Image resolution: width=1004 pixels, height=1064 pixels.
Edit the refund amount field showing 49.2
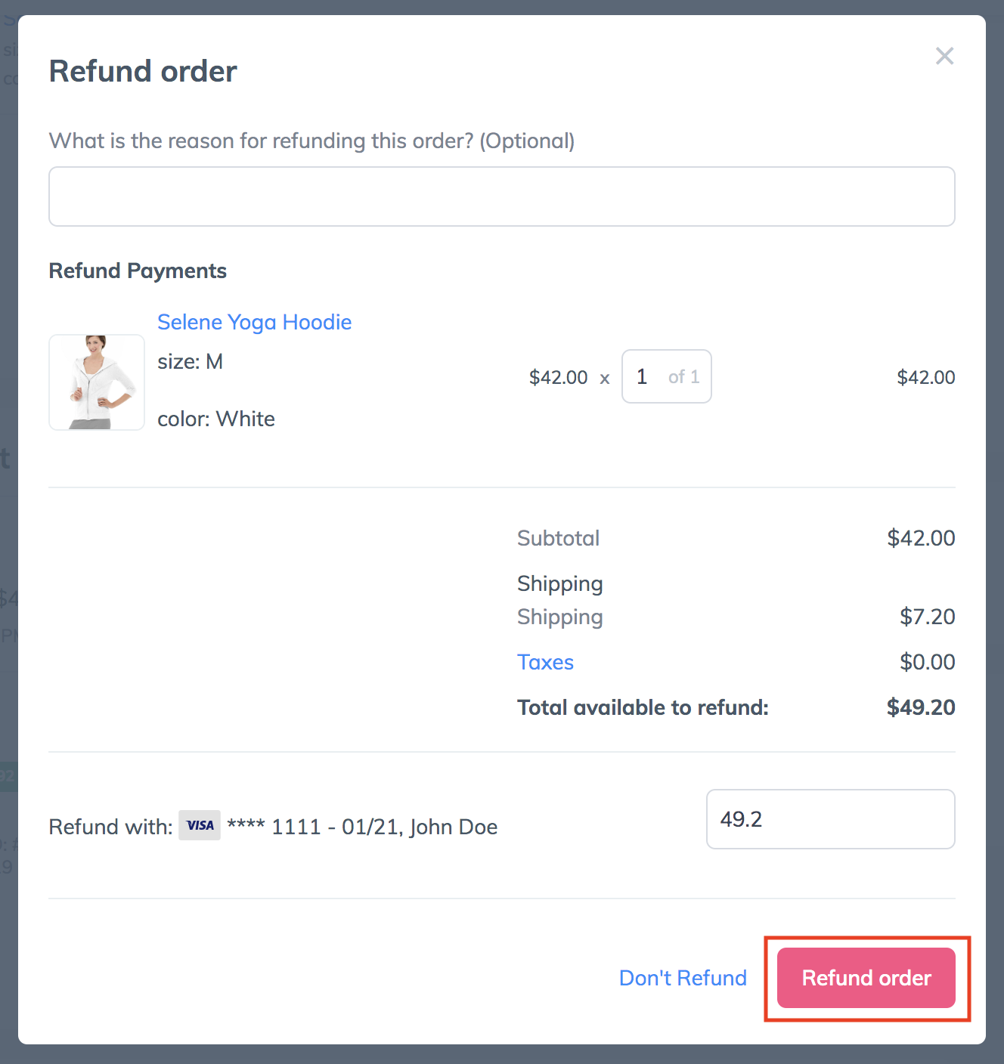click(830, 819)
